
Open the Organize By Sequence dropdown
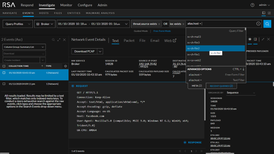241,93
